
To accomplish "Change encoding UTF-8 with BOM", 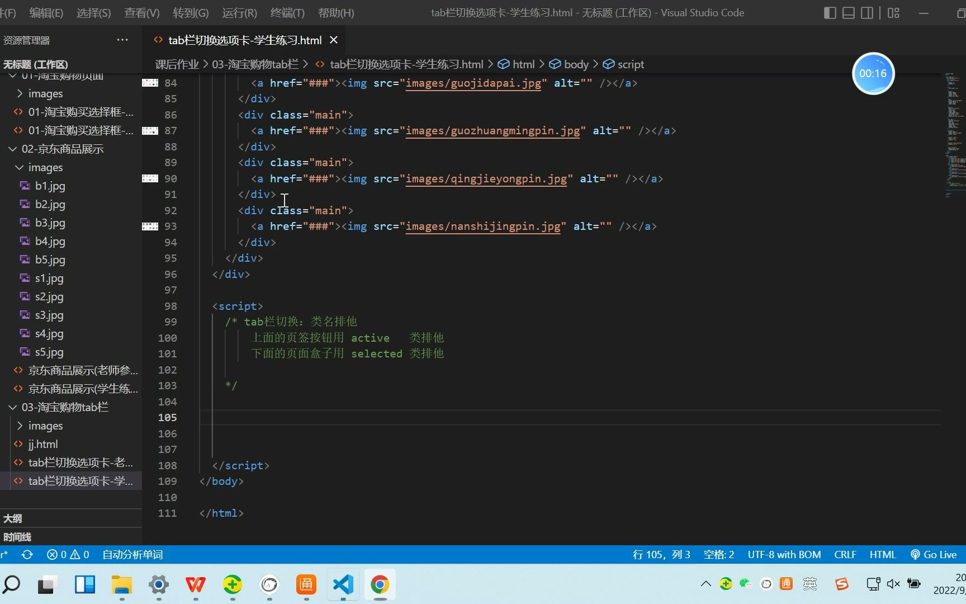I will coord(784,554).
